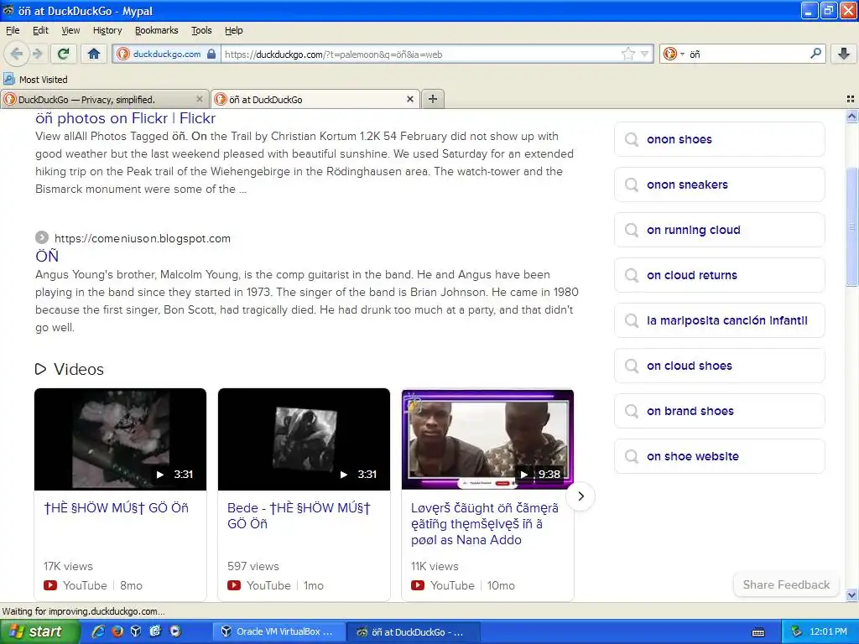Open the History menu

(107, 30)
